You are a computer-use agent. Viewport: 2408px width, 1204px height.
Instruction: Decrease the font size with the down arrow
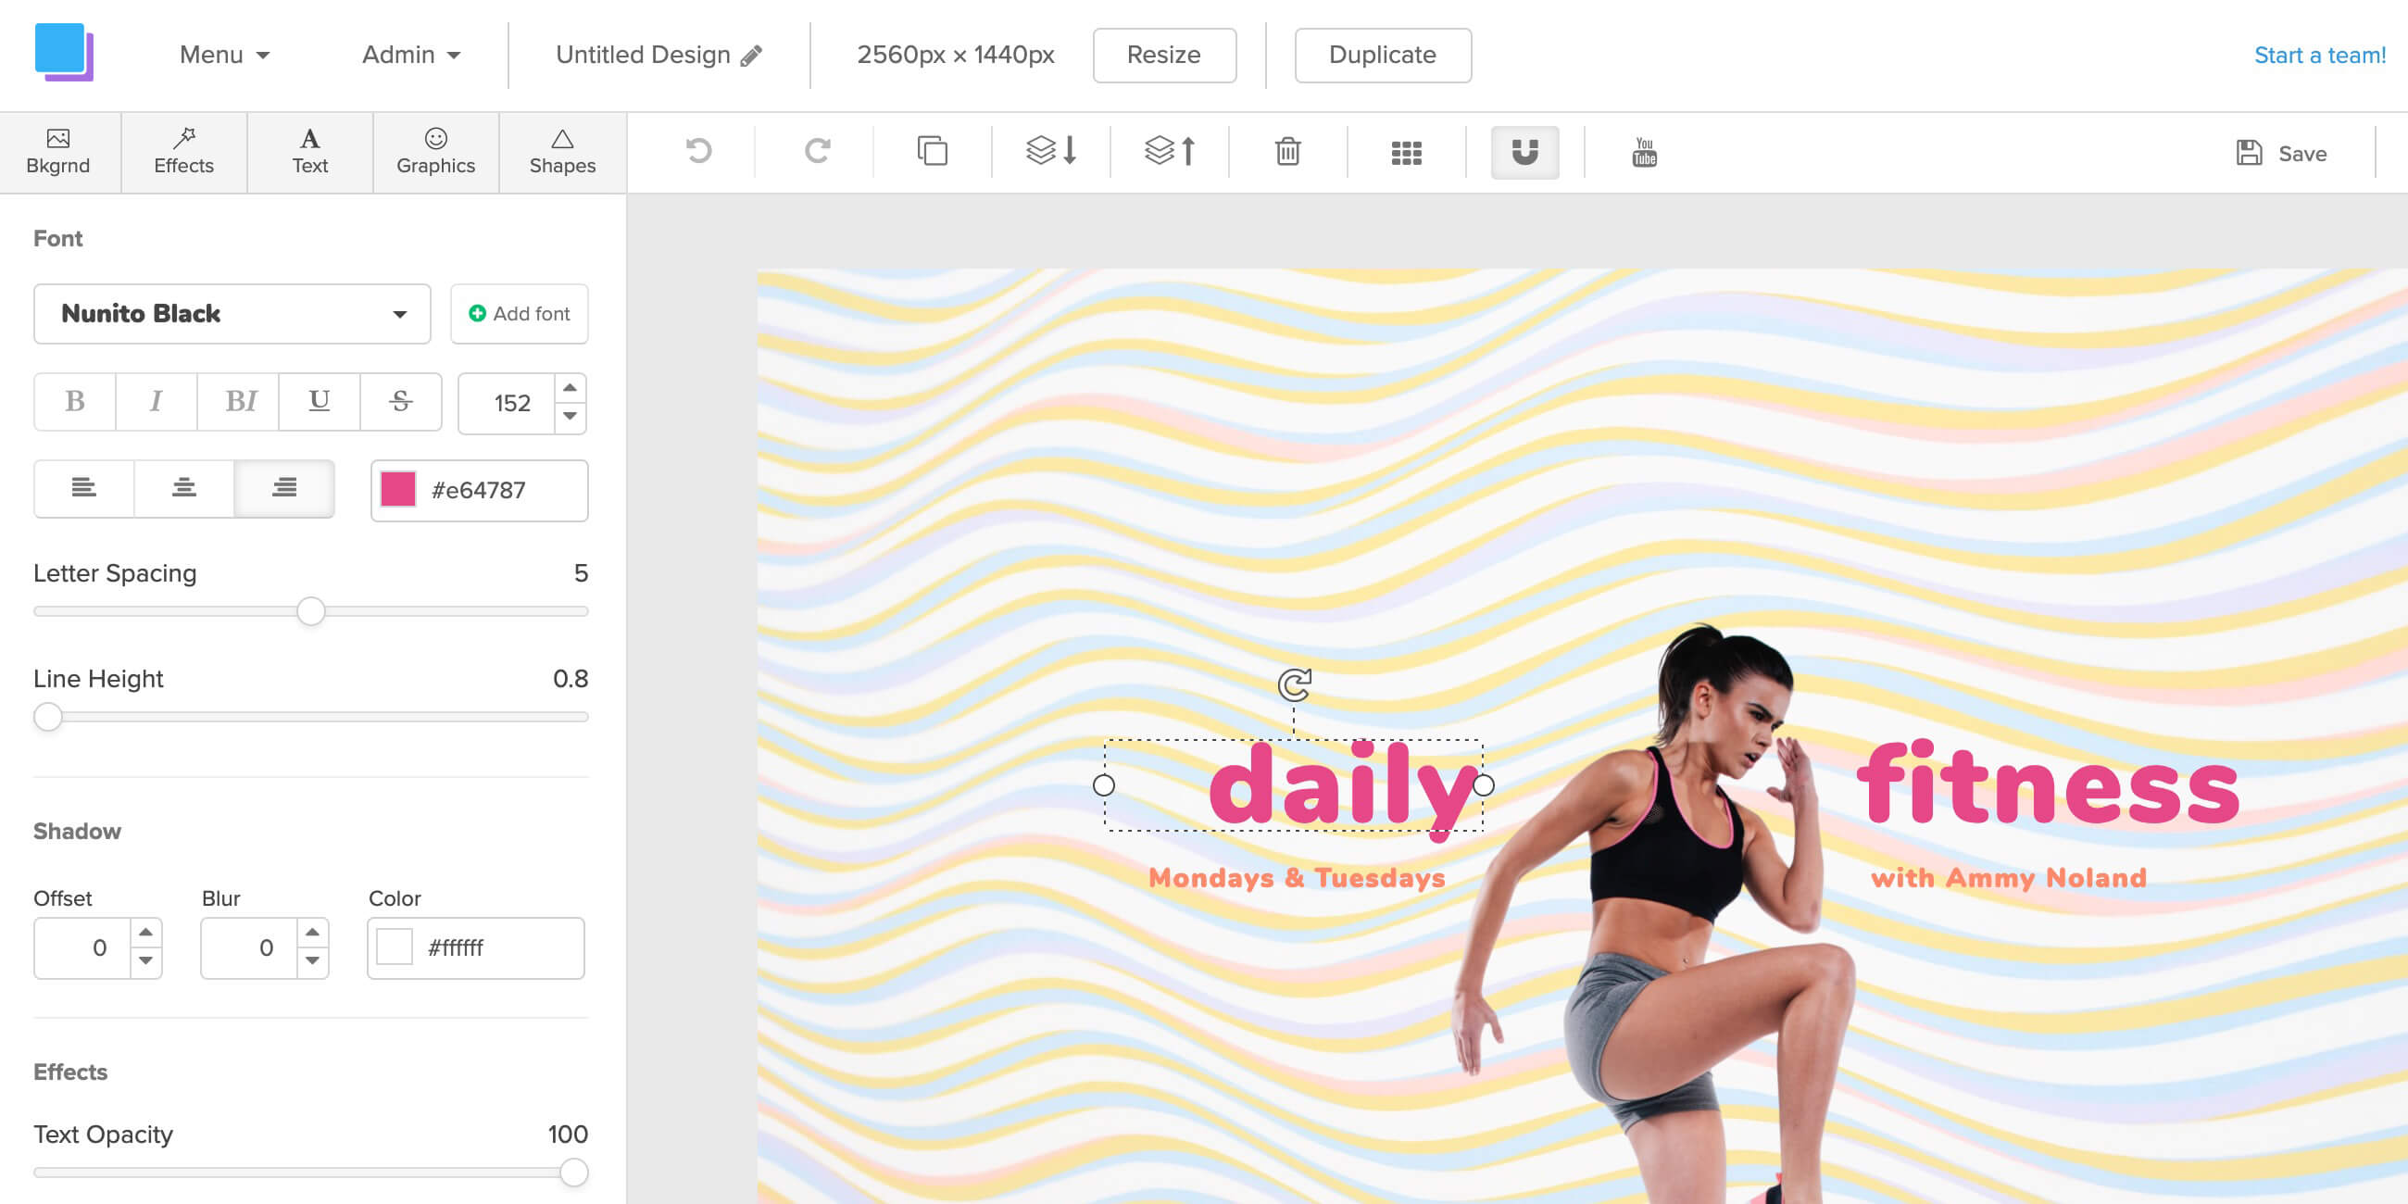tap(570, 417)
